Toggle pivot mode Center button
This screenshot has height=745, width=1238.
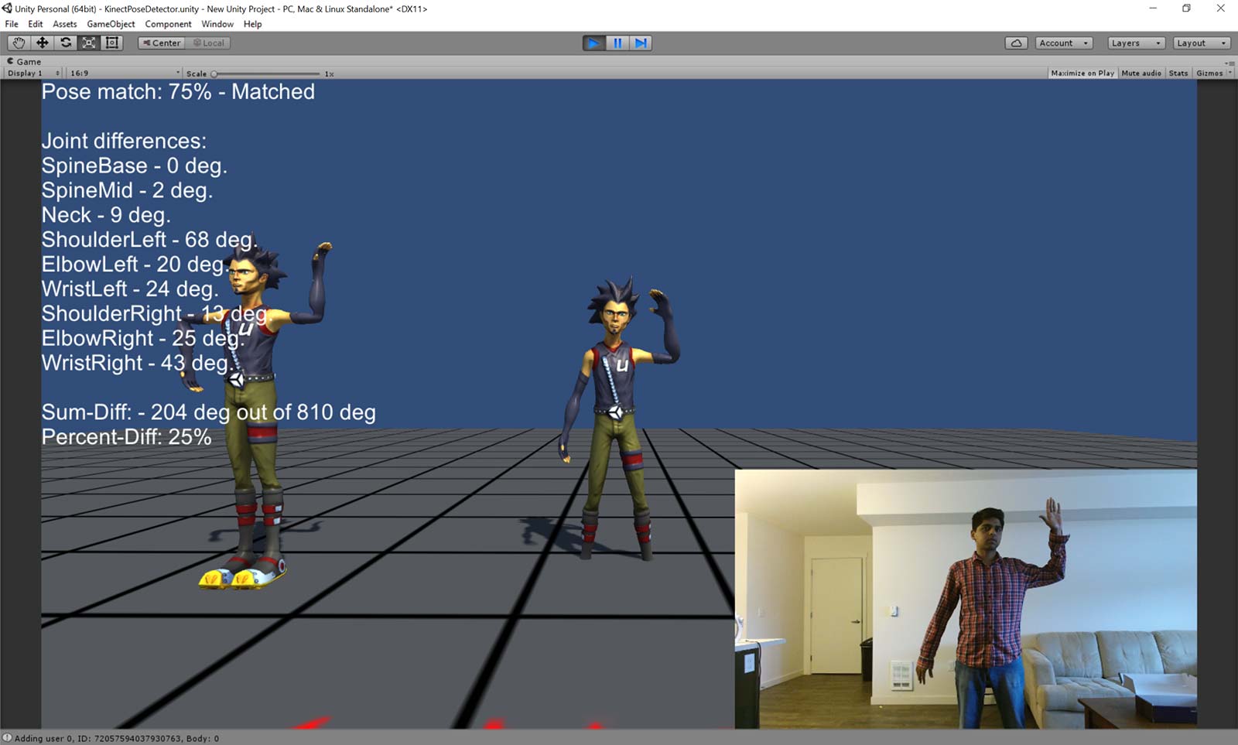point(161,43)
